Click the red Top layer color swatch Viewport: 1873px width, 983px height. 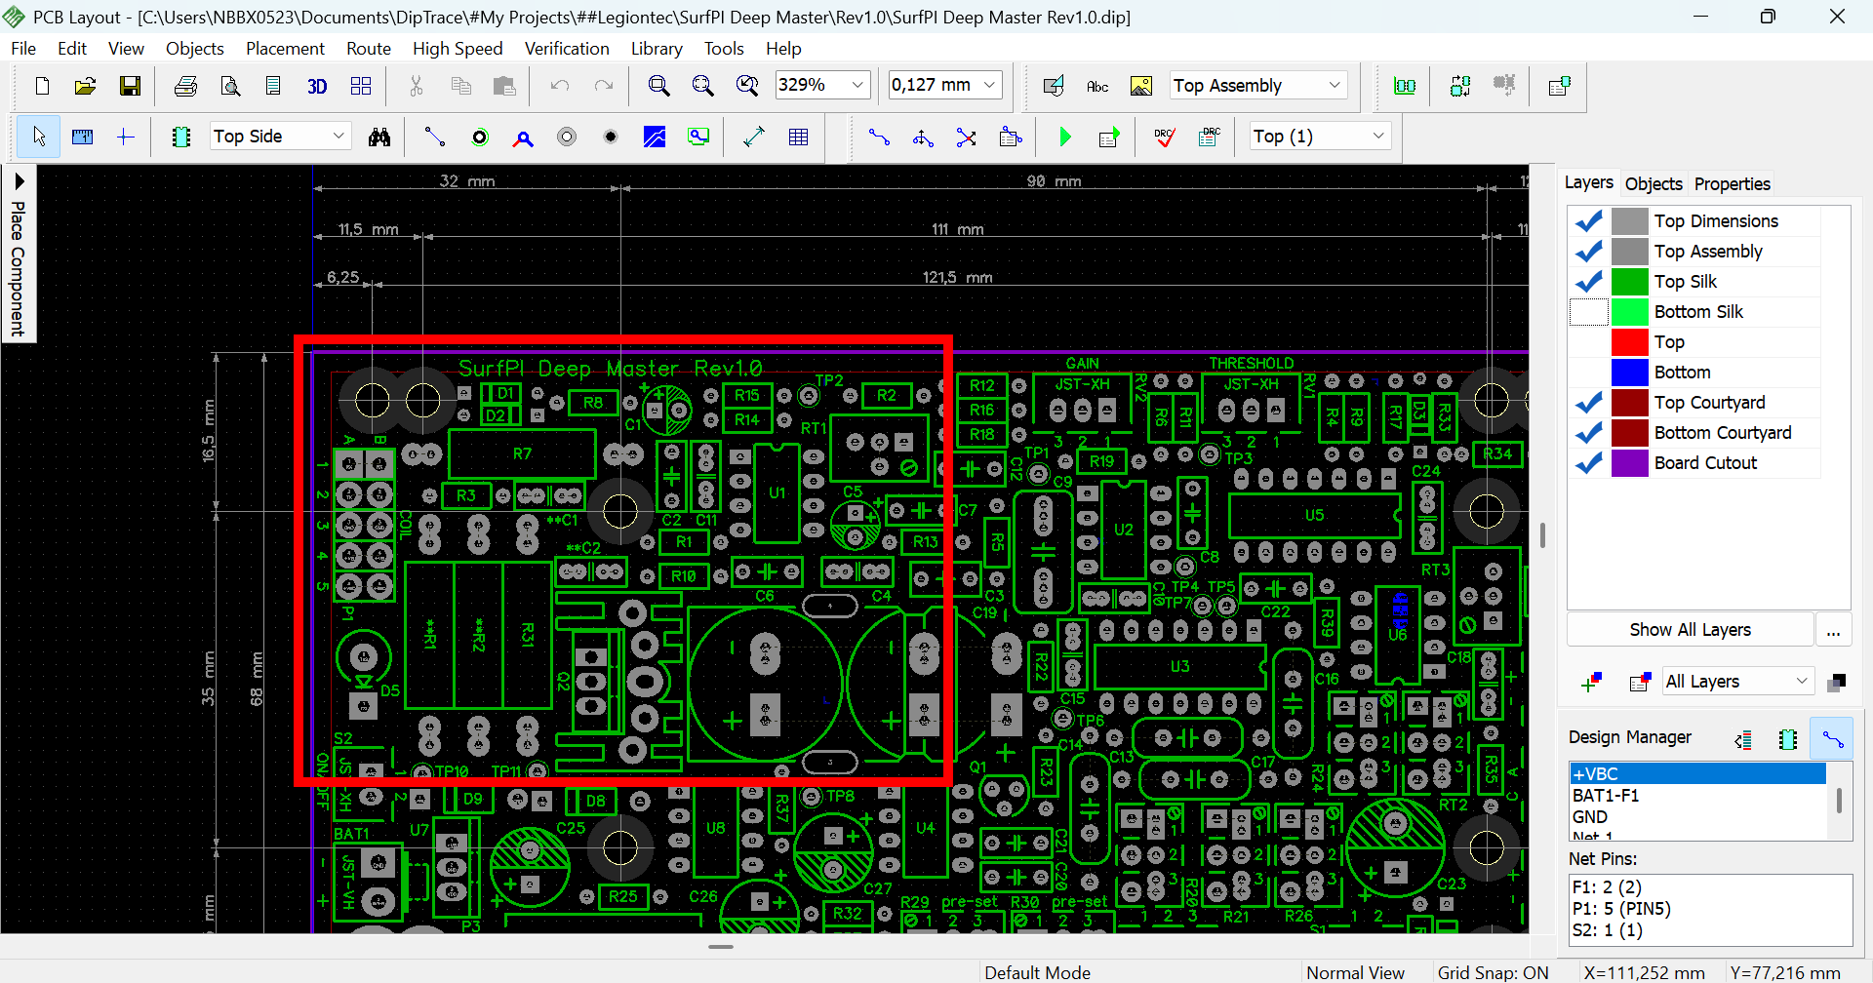[x=1629, y=342]
